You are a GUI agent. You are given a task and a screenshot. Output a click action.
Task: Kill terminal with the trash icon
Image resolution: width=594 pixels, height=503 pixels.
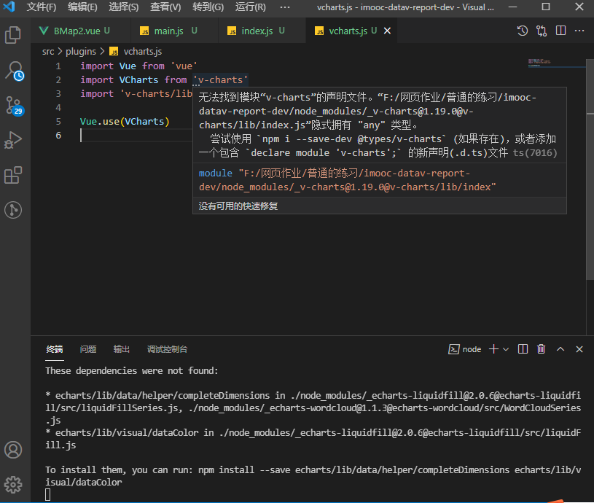(541, 349)
